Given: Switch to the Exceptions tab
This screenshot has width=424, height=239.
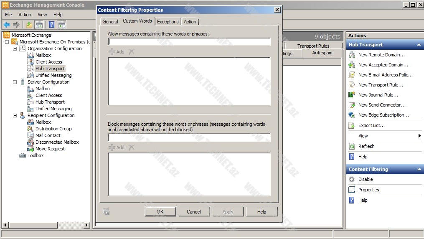Looking at the screenshot, I should (168, 22).
